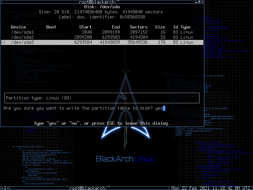Click the previous workspace arrow in taskbar
253x190 pixels.
tap(2, 188)
